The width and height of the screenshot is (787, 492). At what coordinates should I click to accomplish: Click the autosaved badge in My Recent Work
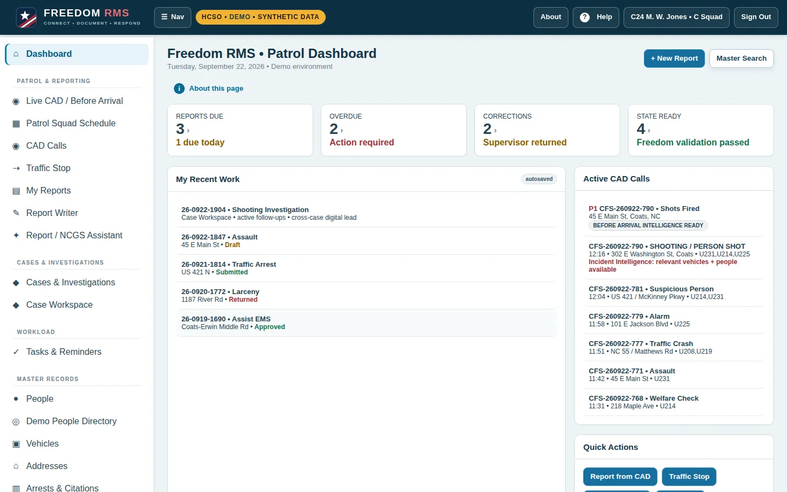[x=539, y=179]
